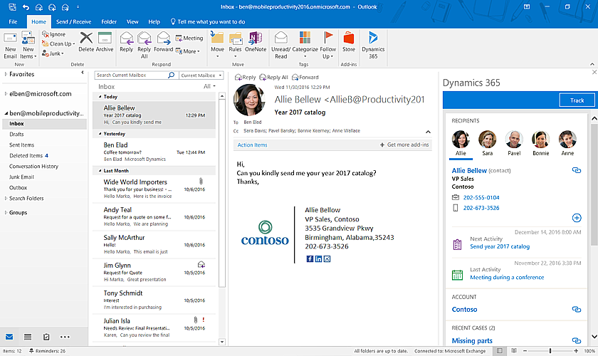The height and width of the screenshot is (356, 598).
Task: Click the Undo icon in the quick access toolbar
Action: [x=26, y=7]
